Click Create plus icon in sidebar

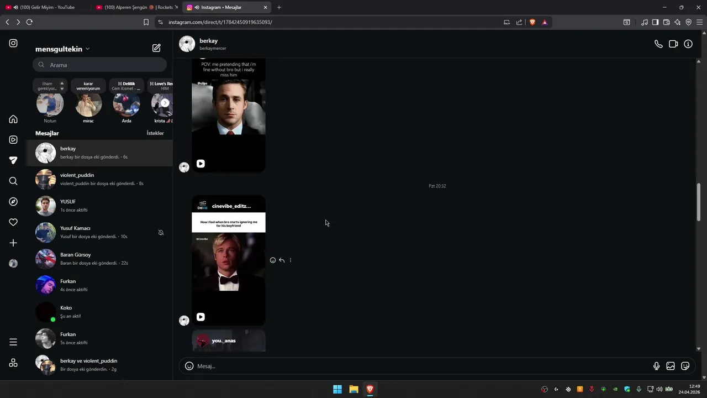(x=13, y=243)
